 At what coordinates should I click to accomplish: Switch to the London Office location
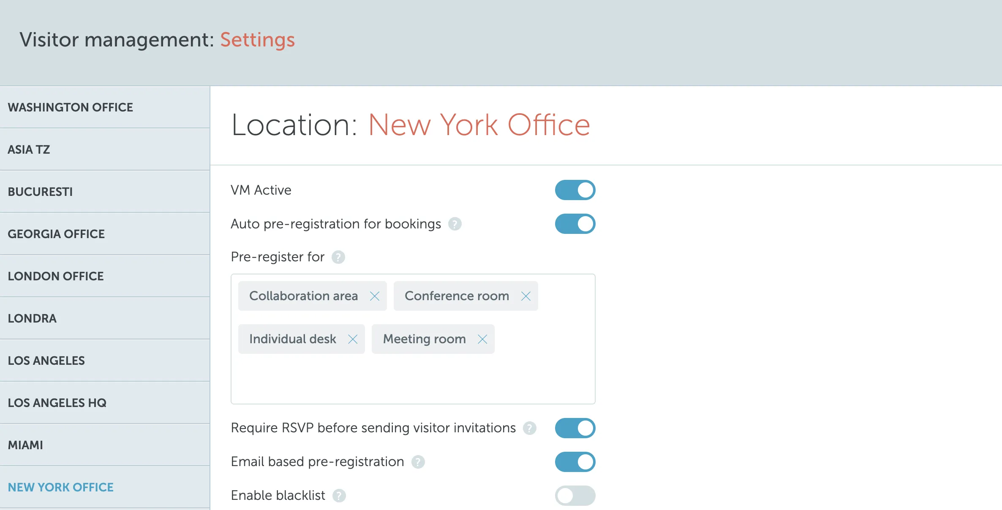click(x=56, y=276)
